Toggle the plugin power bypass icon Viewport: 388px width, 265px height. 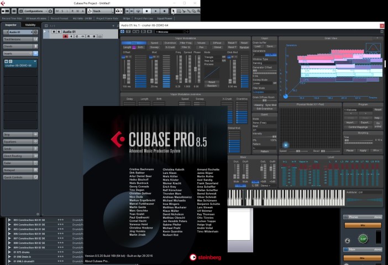click(123, 31)
